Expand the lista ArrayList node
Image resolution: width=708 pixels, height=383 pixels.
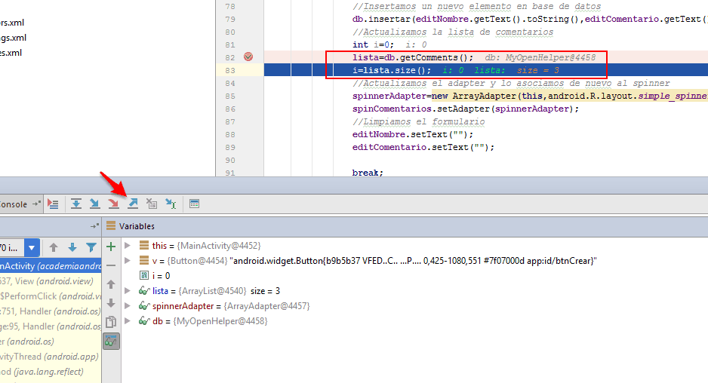(x=128, y=291)
